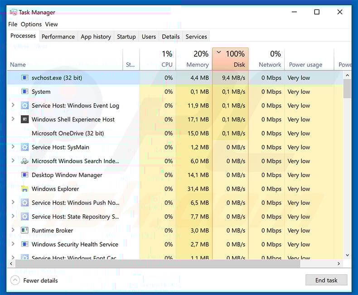The height and width of the screenshot is (295, 358).
Task: Open the File menu
Action: [13, 24]
